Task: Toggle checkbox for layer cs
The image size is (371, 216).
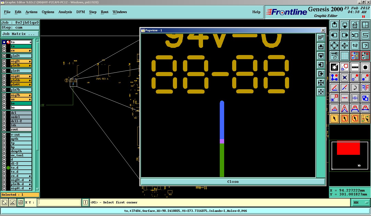Action: pos(4,50)
